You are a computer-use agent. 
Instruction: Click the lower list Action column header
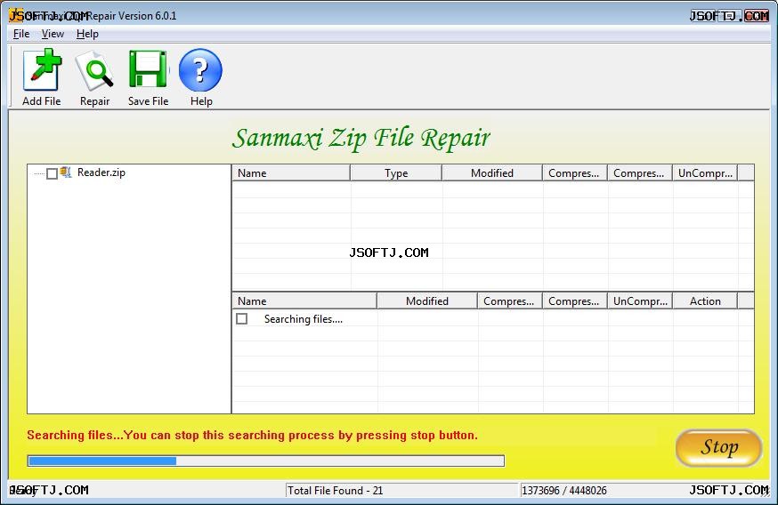pyautogui.click(x=705, y=301)
